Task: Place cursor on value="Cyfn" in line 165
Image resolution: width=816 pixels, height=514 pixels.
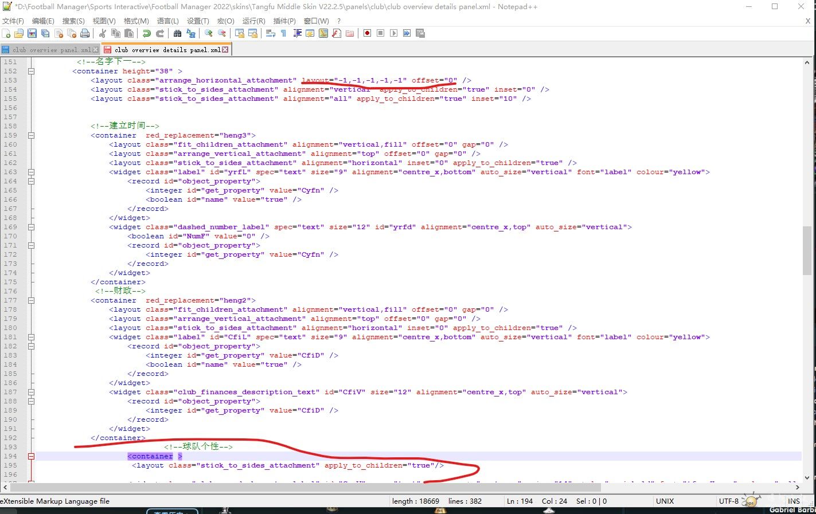Action: (x=296, y=190)
